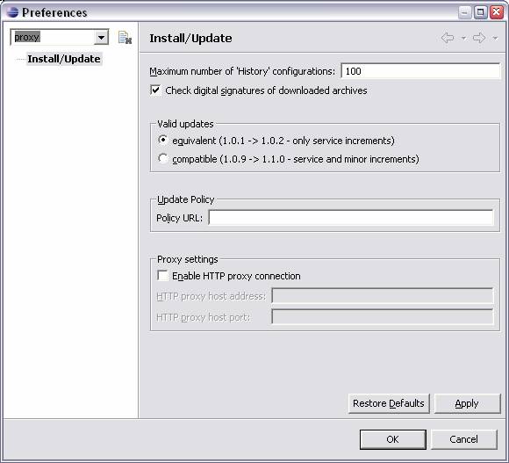Select Install/Update in the preferences tree
The image size is (509, 463).
(64, 59)
